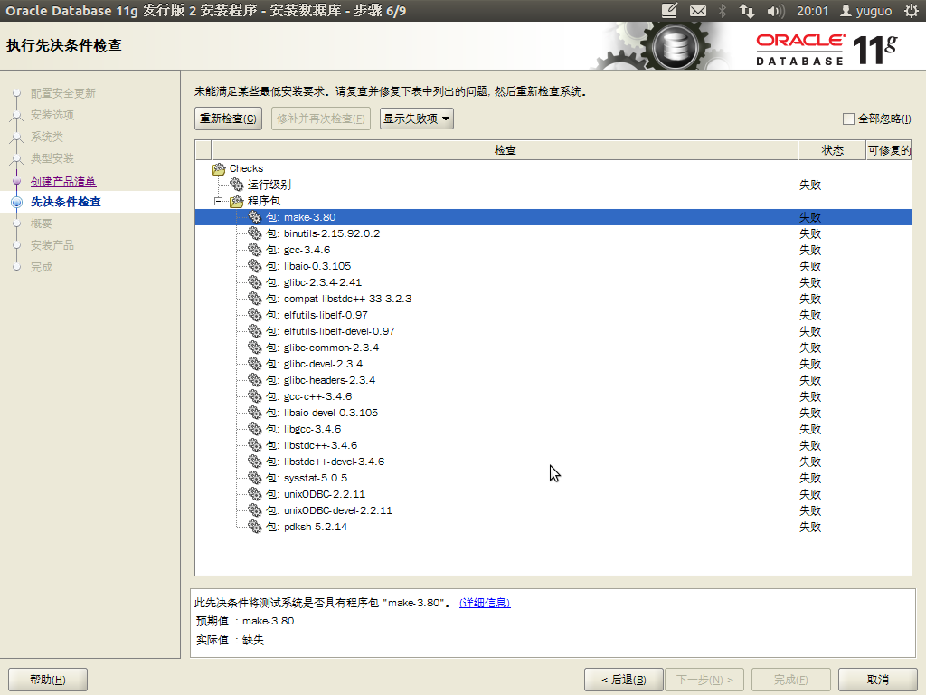The height and width of the screenshot is (695, 926).
Task: Click 失败 status of pdksh-5.2.14 row
Action: pos(810,526)
